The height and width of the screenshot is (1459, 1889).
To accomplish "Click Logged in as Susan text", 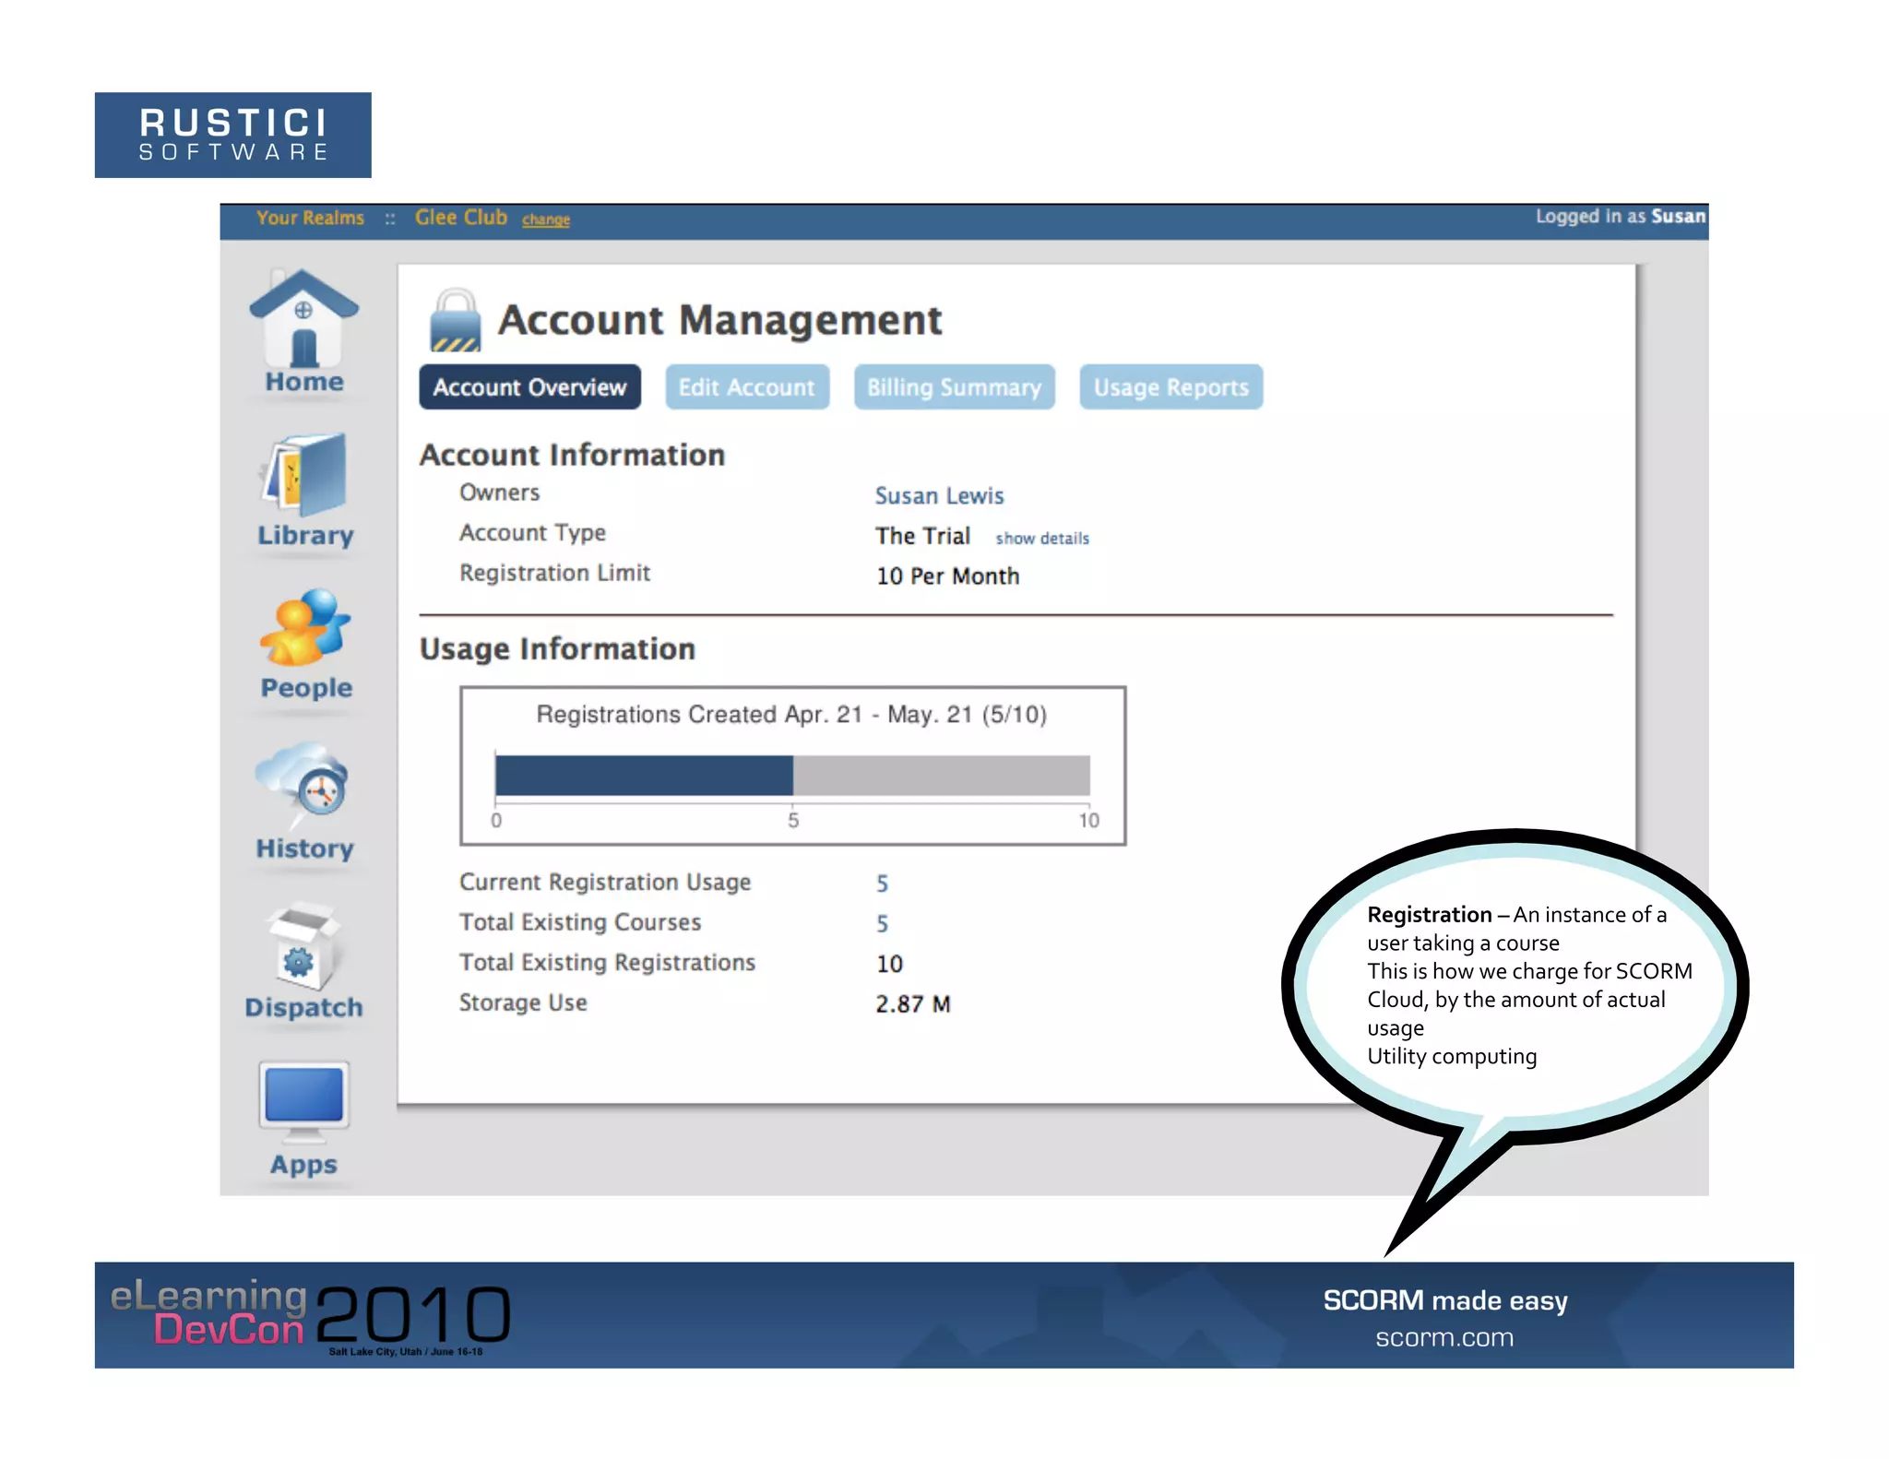I will click(x=1621, y=217).
